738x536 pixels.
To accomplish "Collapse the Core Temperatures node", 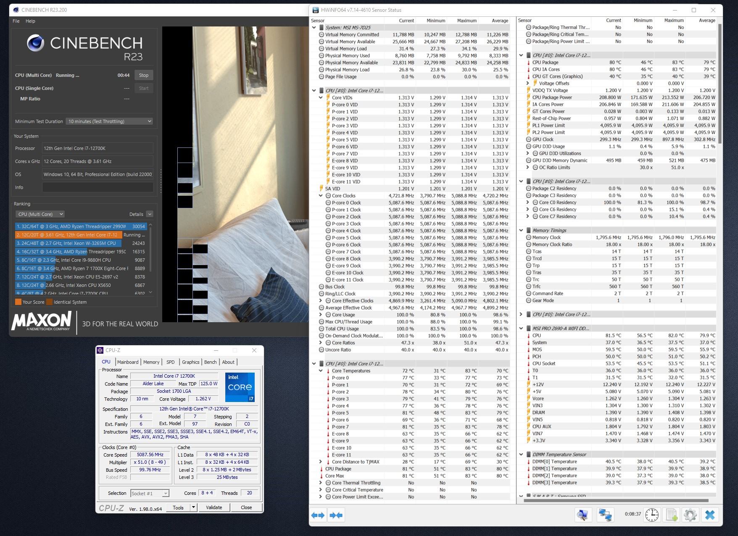I will 321,371.
